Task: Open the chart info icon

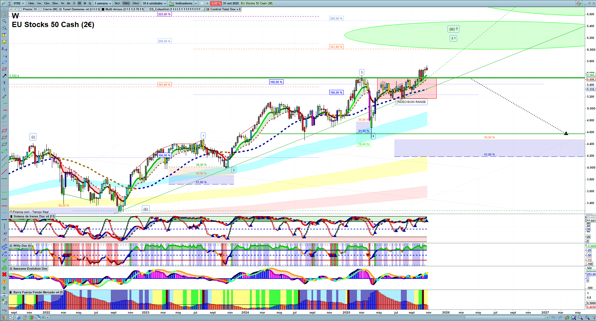Action: [202, 3]
